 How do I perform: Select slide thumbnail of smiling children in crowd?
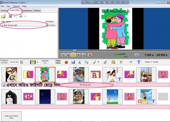[79, 75]
